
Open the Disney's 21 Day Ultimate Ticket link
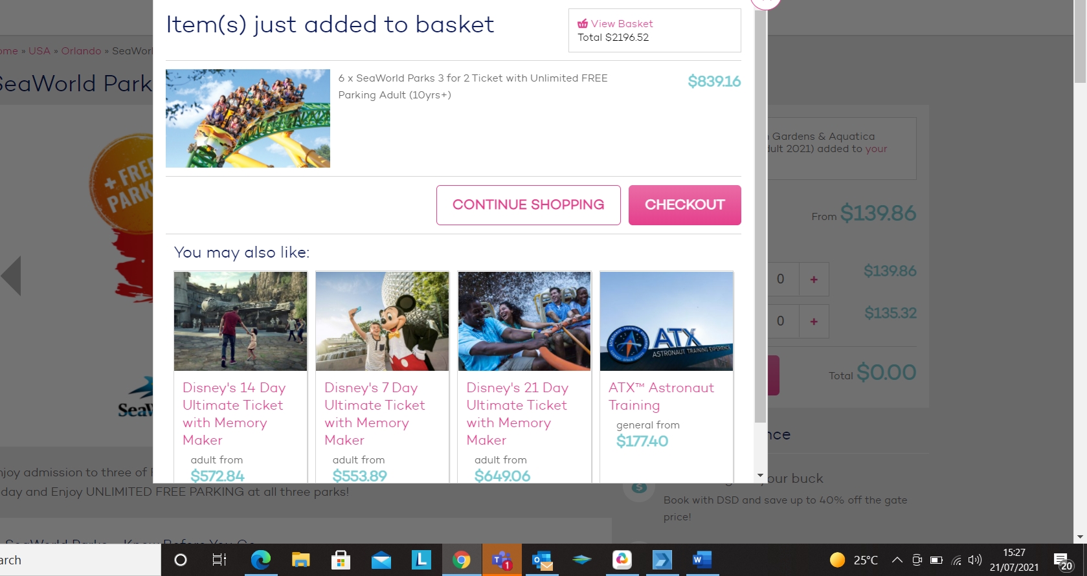pyautogui.click(x=517, y=414)
